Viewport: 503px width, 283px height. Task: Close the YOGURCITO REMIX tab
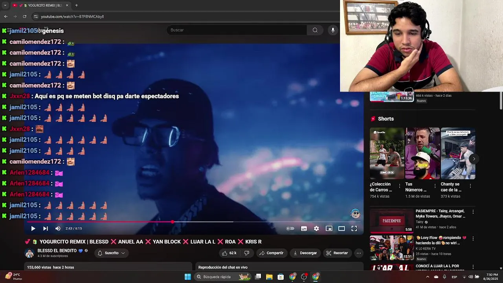(67, 5)
